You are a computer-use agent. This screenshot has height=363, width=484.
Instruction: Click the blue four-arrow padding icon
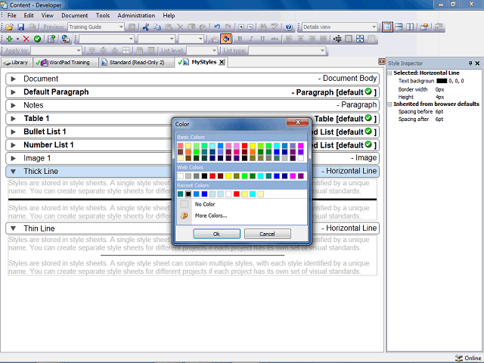click(x=360, y=39)
